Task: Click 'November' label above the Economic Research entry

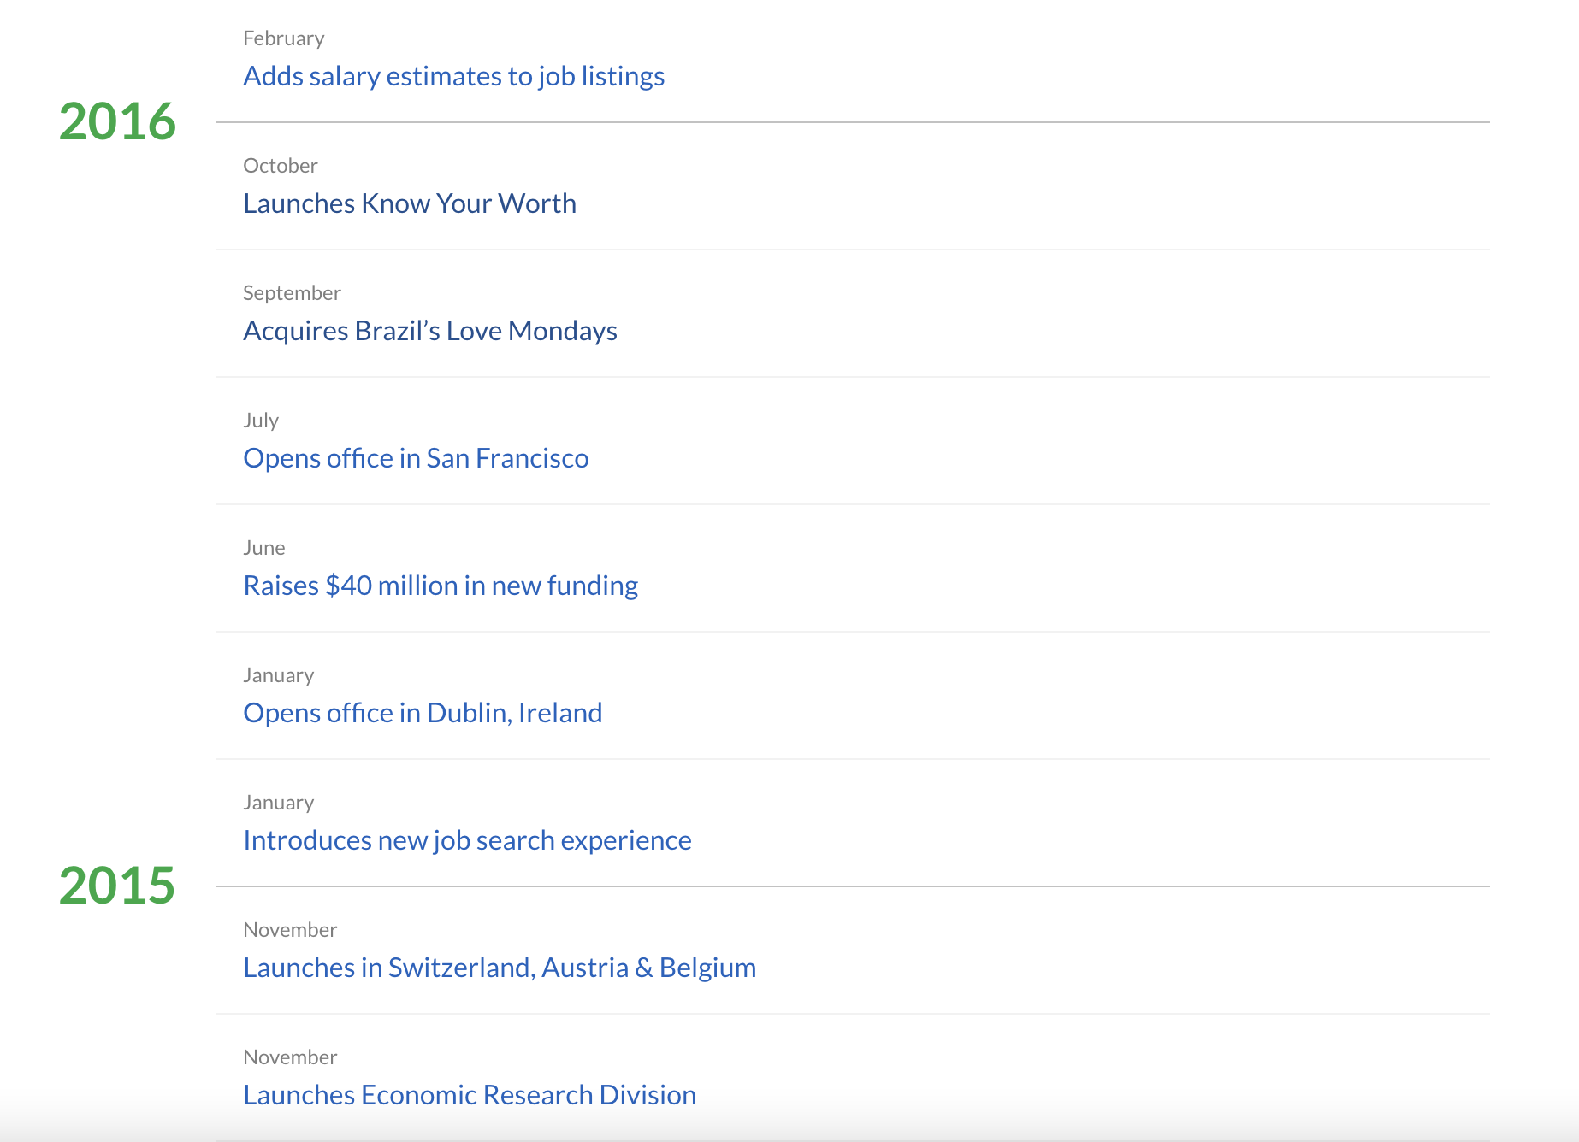Action: click(x=290, y=1057)
